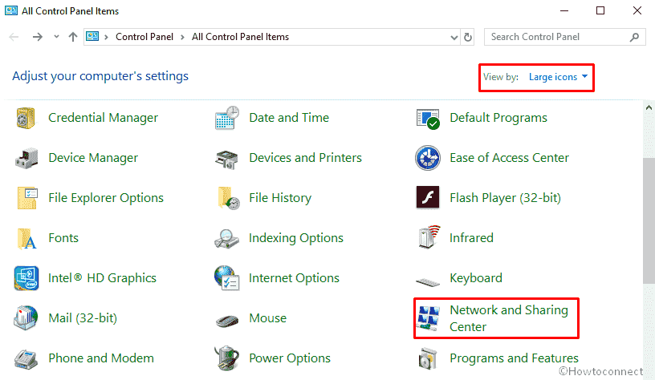Image resolution: width=655 pixels, height=380 pixels.
Task: Click the Infrared device icon
Action: [x=429, y=237]
